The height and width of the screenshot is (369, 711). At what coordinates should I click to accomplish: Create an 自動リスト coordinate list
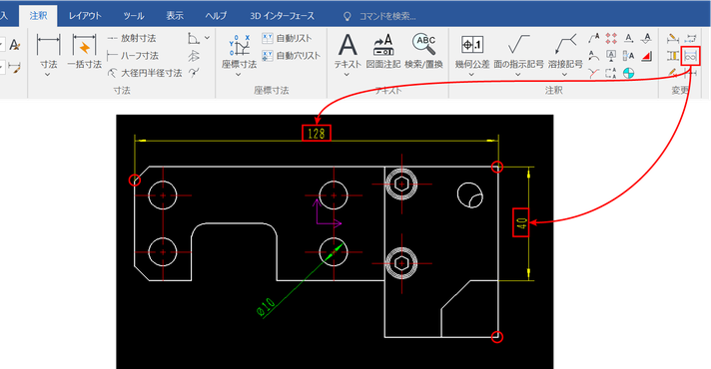tap(287, 39)
